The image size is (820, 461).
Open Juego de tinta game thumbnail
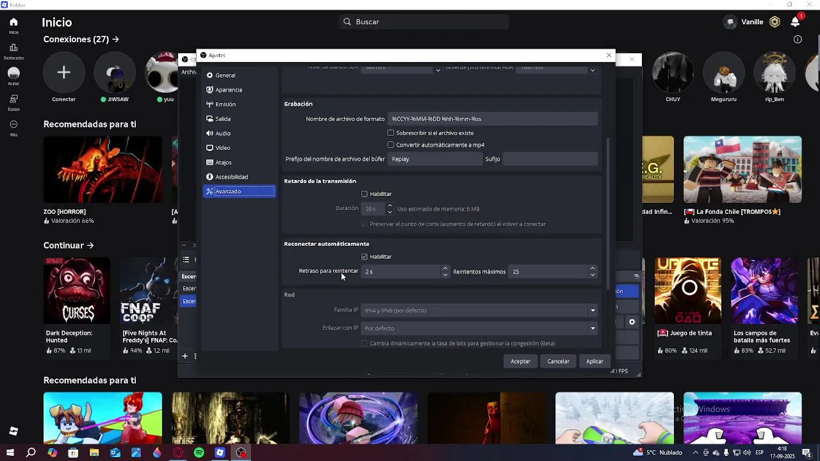click(688, 291)
